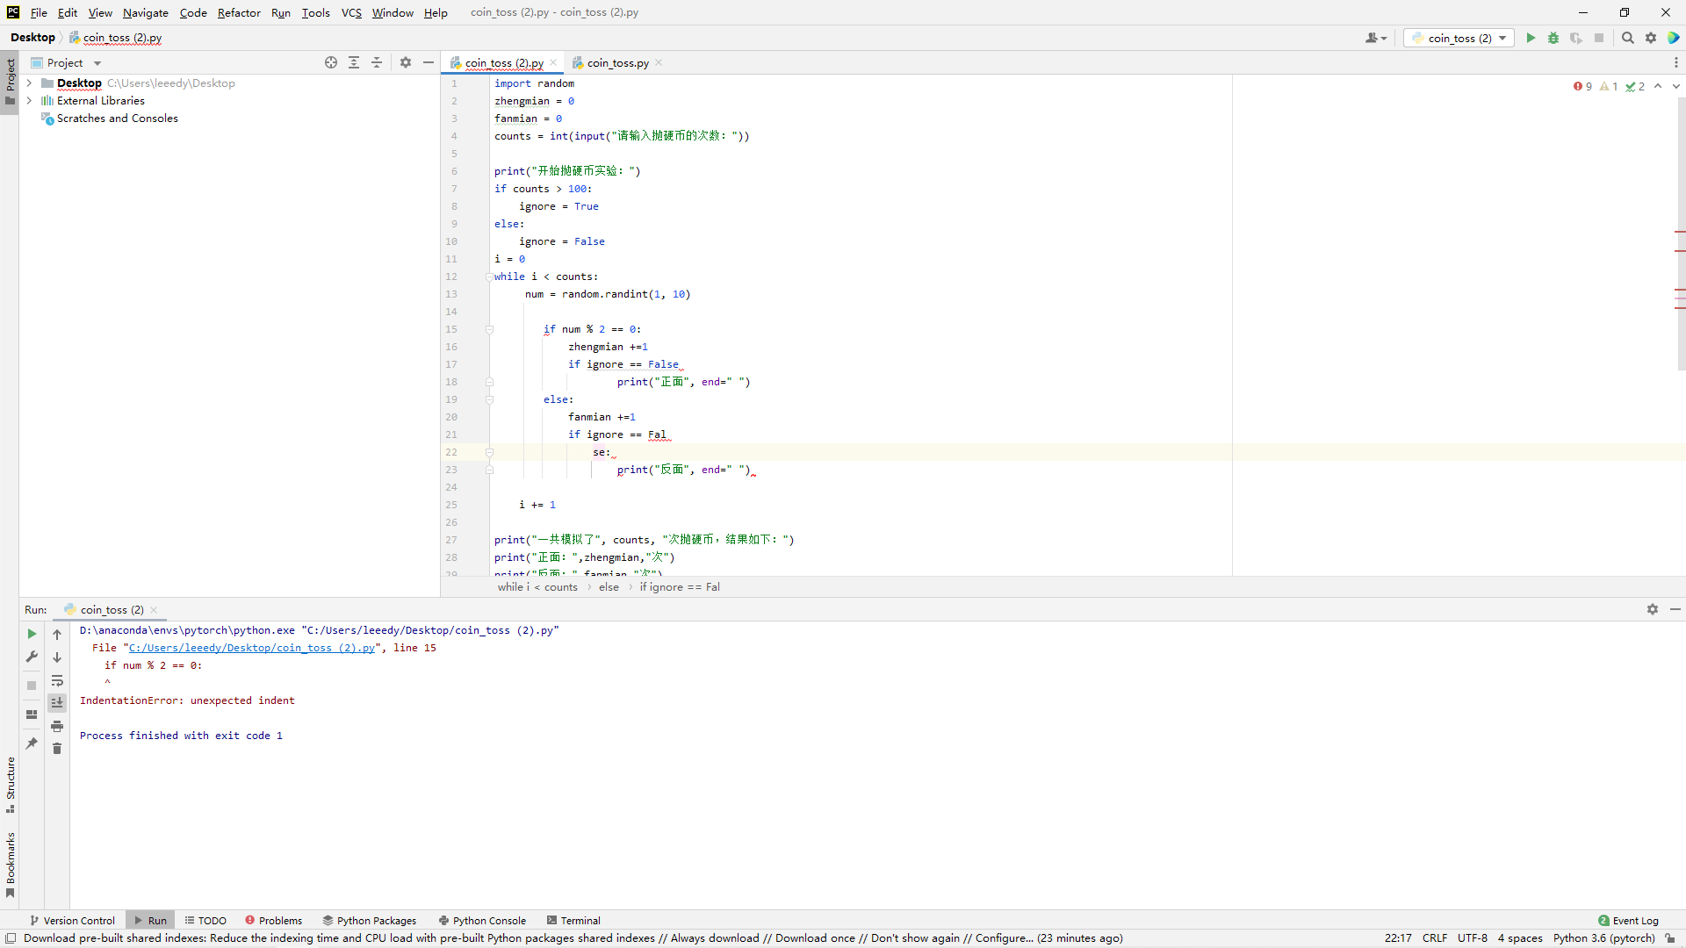Collapse the while loop fold marker
This screenshot has width=1686, height=948.
tap(489, 276)
